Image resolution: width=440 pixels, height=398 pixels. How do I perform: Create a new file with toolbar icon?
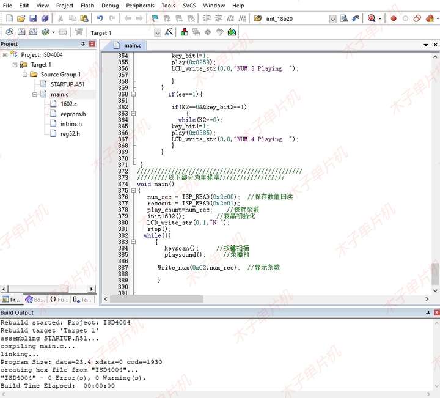pyautogui.click(x=9, y=18)
